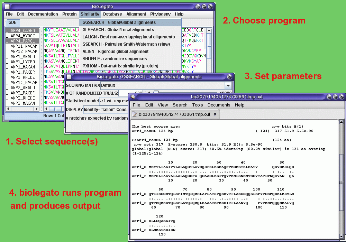The height and width of the screenshot is (242, 346).
Task: Open the SCORING MATRIX dropdown arrow
Action: click(x=228, y=85)
